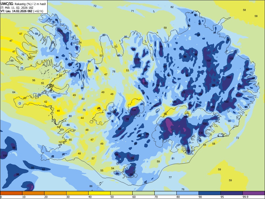Click the map value '35' in the yellow area

[99, 108]
